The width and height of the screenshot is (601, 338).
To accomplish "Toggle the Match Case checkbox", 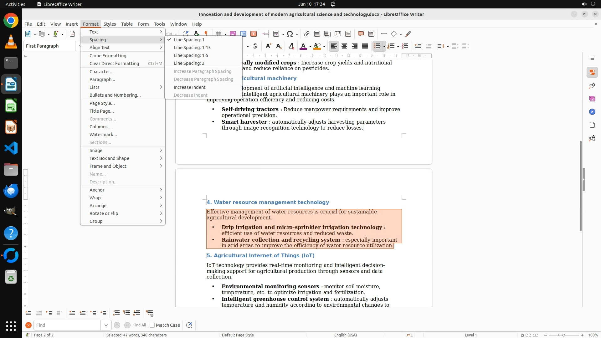I will tap(152, 325).
